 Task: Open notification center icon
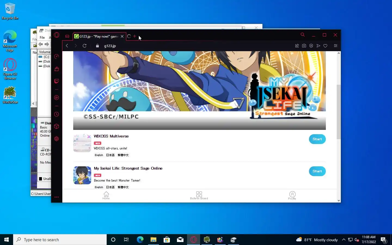pos(384,240)
